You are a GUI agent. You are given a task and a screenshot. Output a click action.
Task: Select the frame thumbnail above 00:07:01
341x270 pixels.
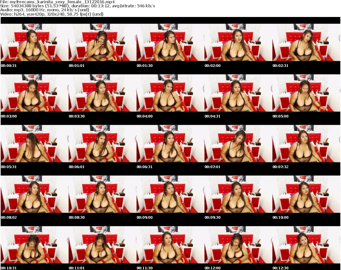tap(238, 144)
